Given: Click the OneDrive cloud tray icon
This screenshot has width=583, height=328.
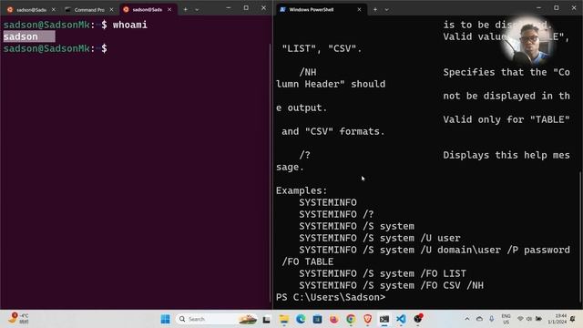Looking at the screenshot, I should pyautogui.click(x=480, y=319).
